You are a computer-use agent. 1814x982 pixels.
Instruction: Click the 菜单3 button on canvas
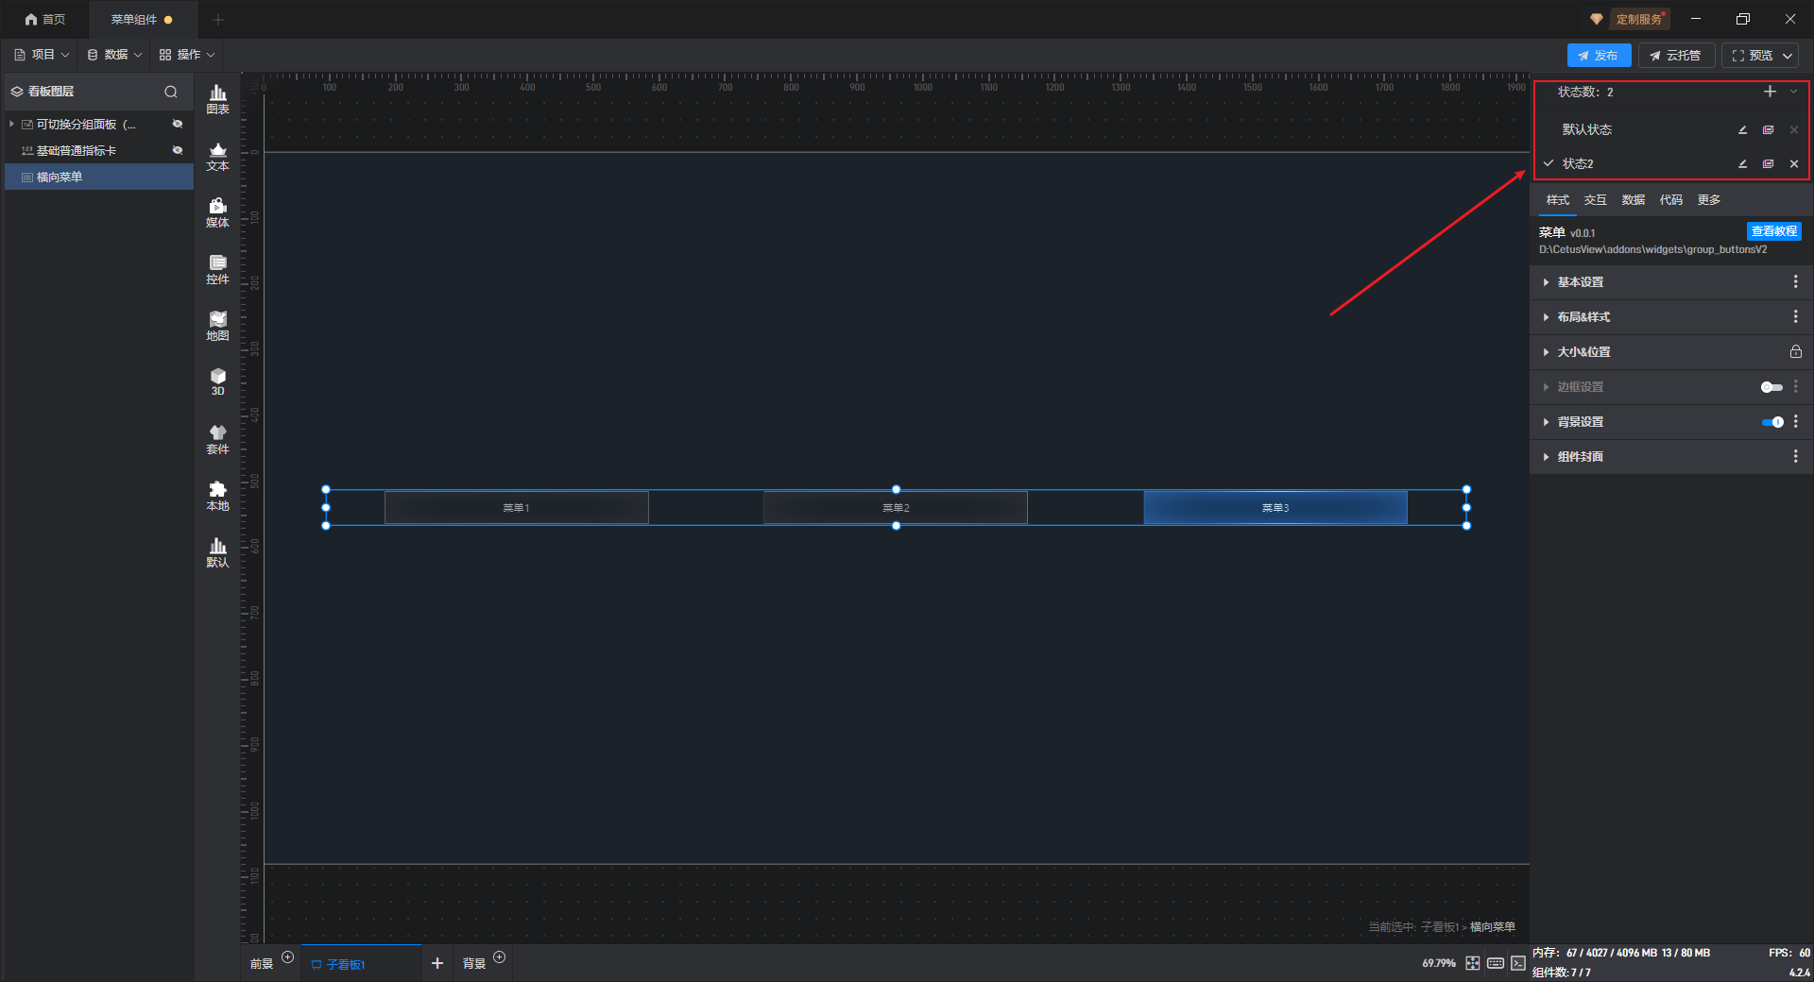1275,508
